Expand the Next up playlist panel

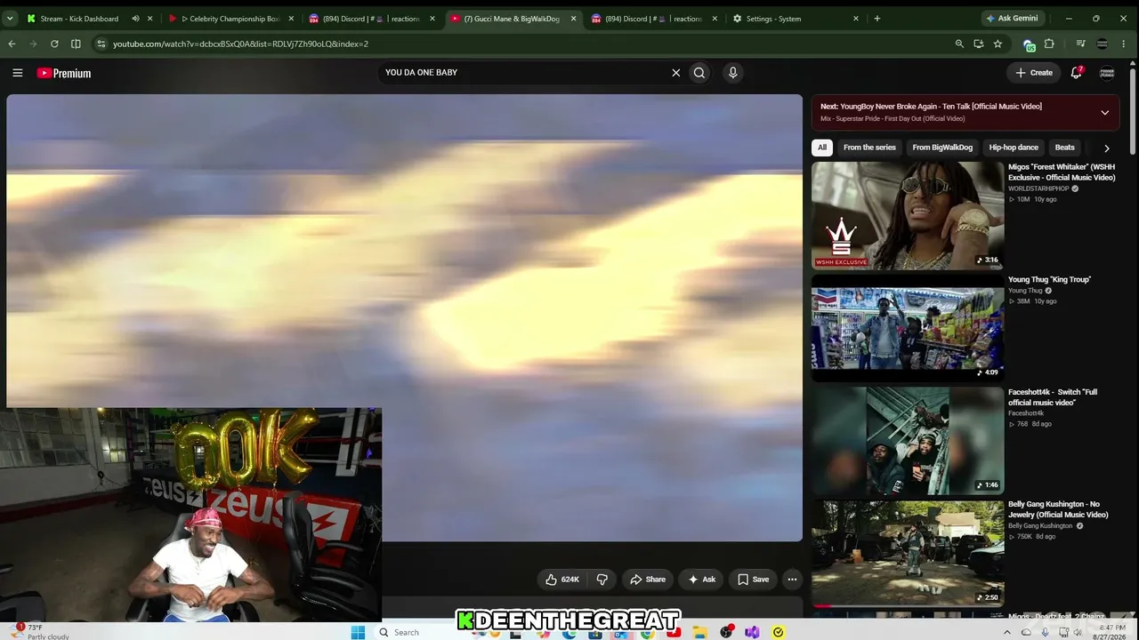point(1104,113)
